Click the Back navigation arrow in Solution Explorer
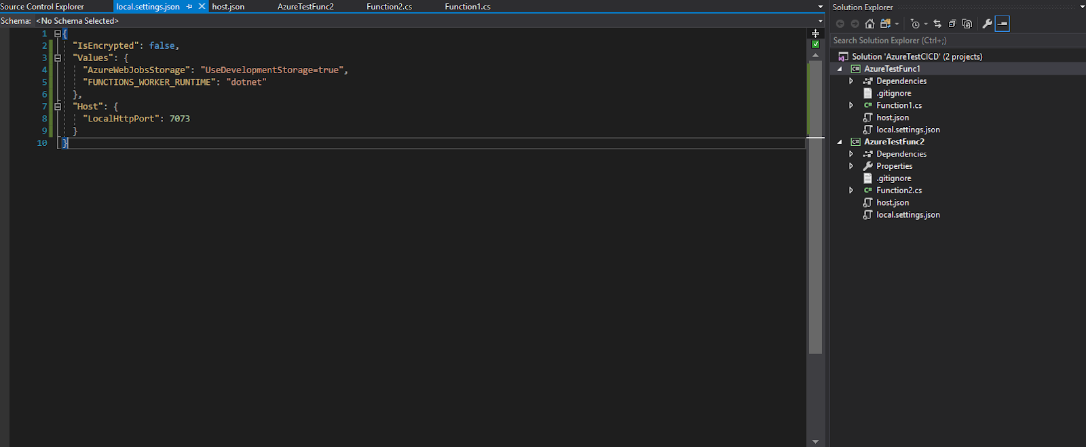Viewport: 1086px width, 447px height. pos(840,24)
